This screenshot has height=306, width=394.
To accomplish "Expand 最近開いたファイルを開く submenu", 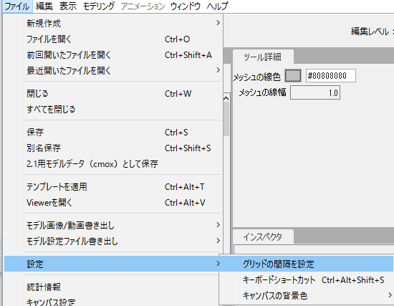I will 112,70.
